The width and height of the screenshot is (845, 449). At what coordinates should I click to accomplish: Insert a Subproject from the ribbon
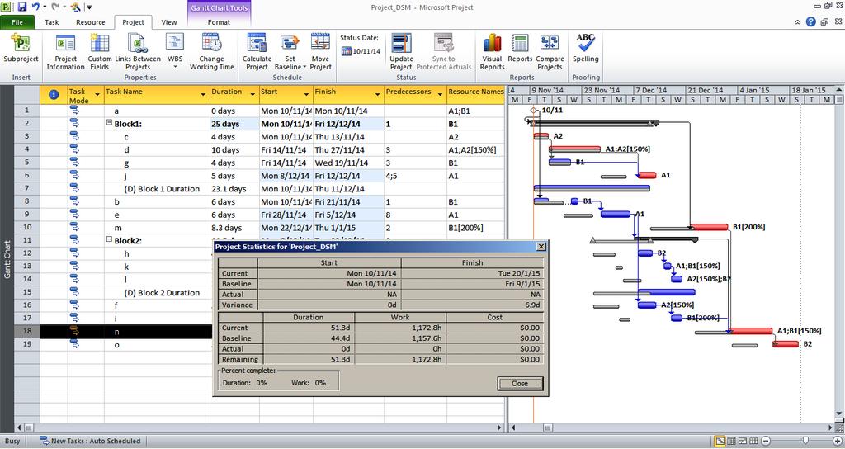pyautogui.click(x=21, y=50)
